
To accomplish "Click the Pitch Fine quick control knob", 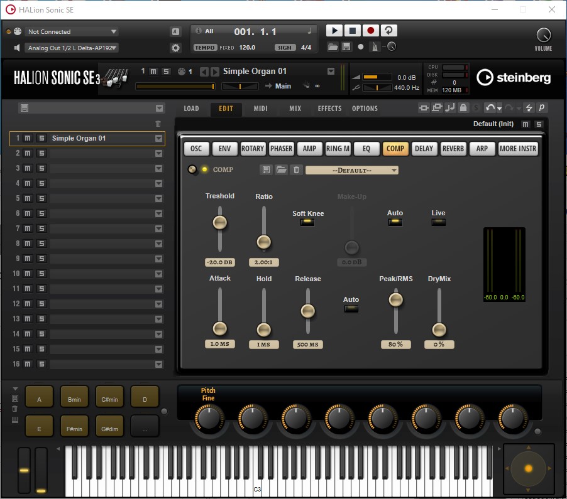I will [x=209, y=418].
